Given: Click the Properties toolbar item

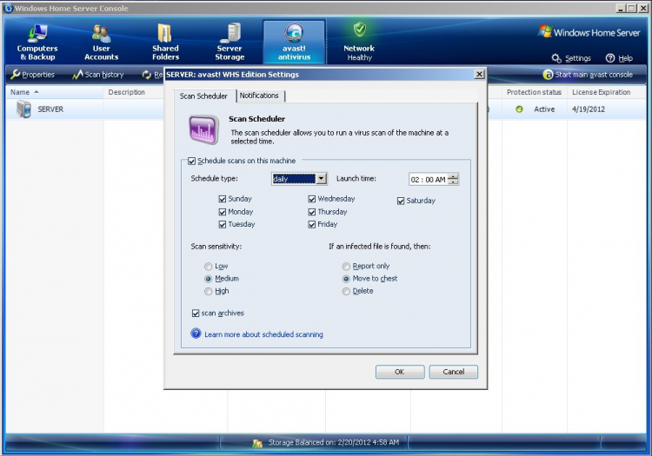Looking at the screenshot, I should (x=33, y=75).
